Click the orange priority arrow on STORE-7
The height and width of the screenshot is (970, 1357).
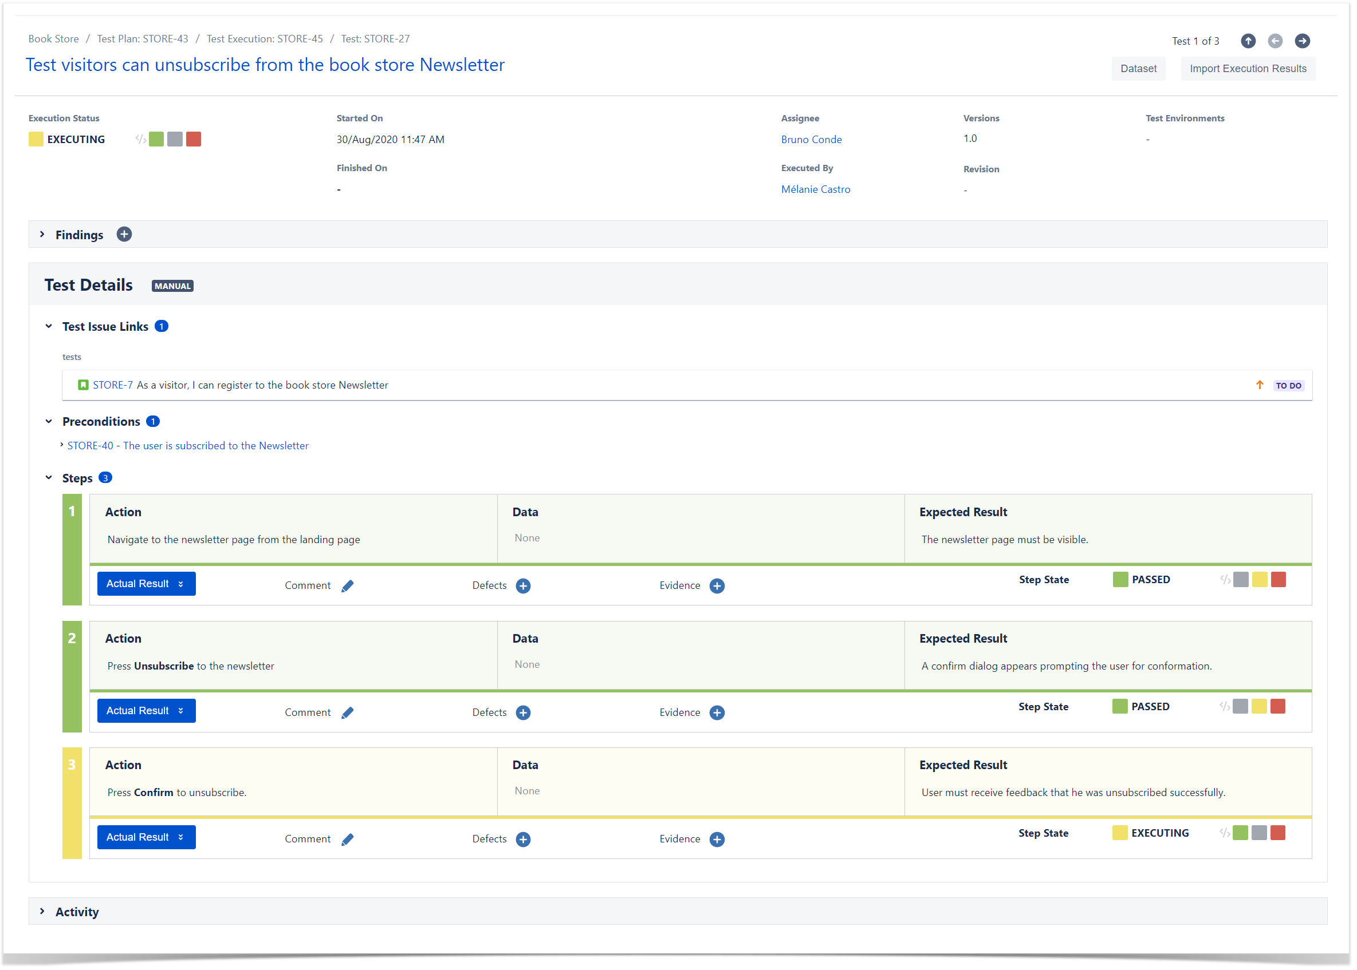(x=1260, y=385)
